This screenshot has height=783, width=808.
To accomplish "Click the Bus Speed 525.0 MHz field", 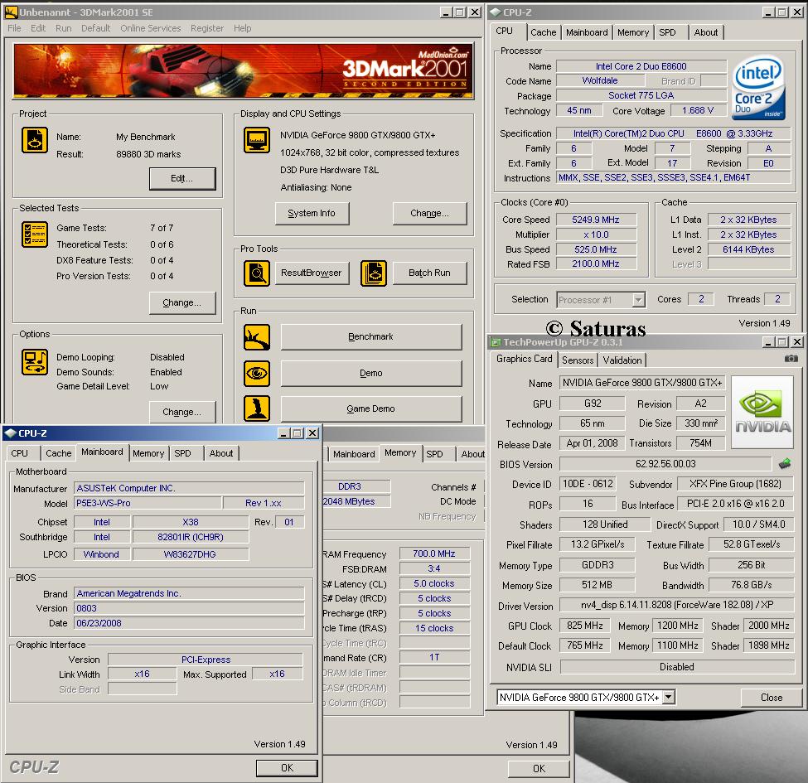I will coord(596,250).
